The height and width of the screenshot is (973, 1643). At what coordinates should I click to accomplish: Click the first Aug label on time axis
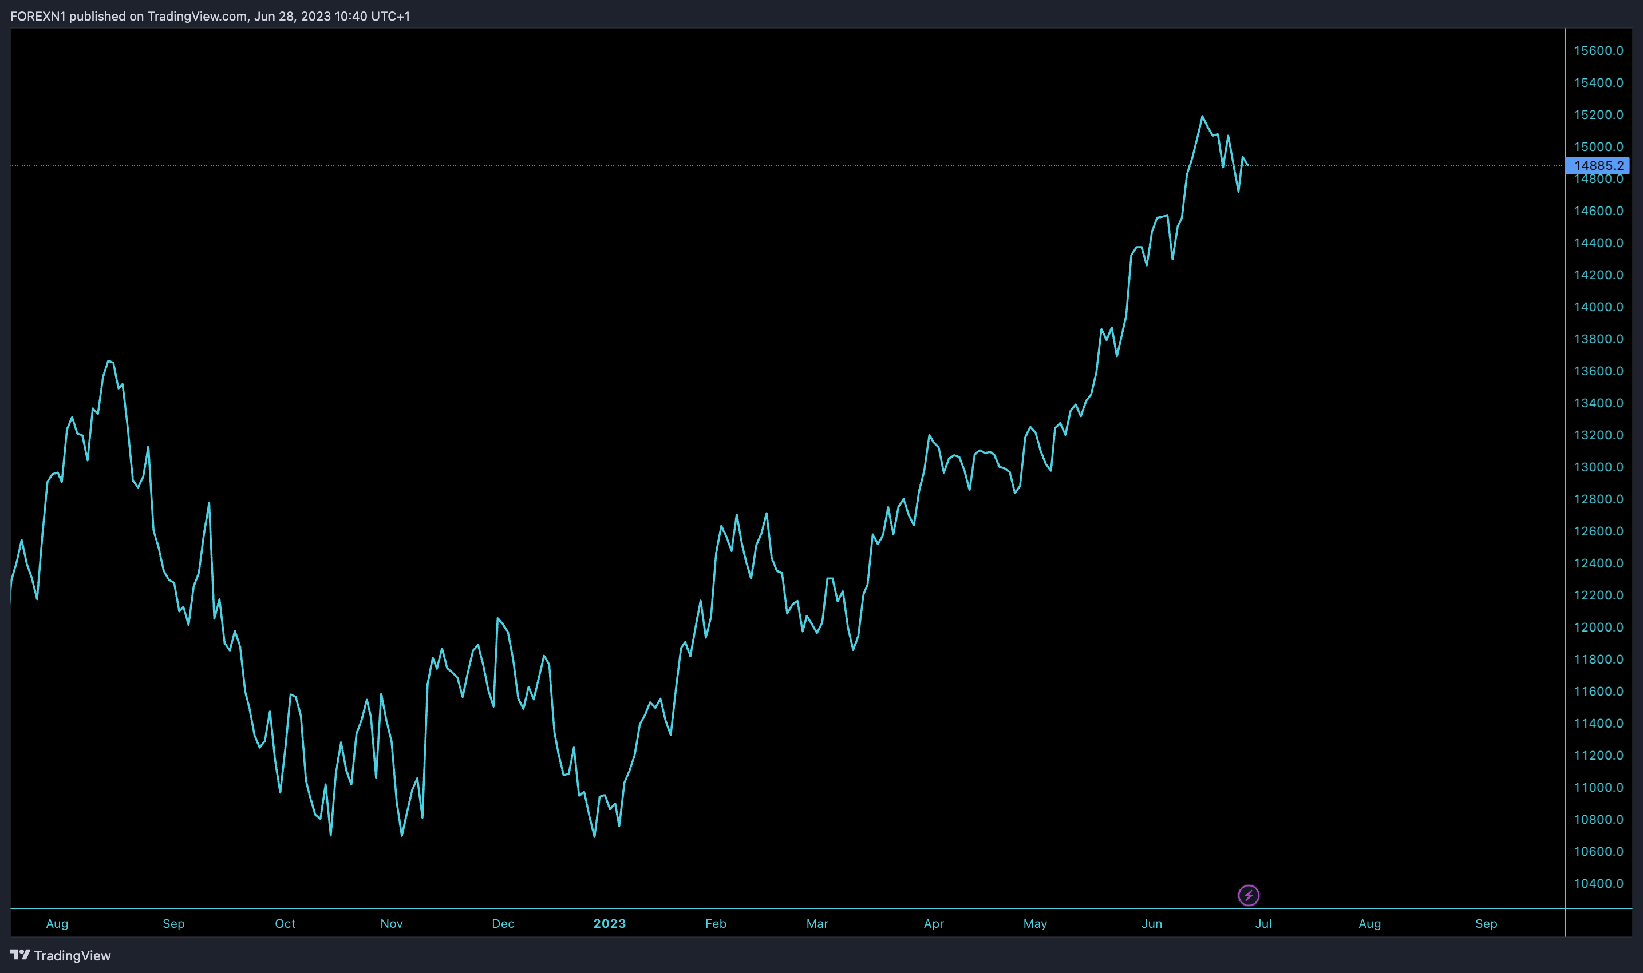click(57, 923)
